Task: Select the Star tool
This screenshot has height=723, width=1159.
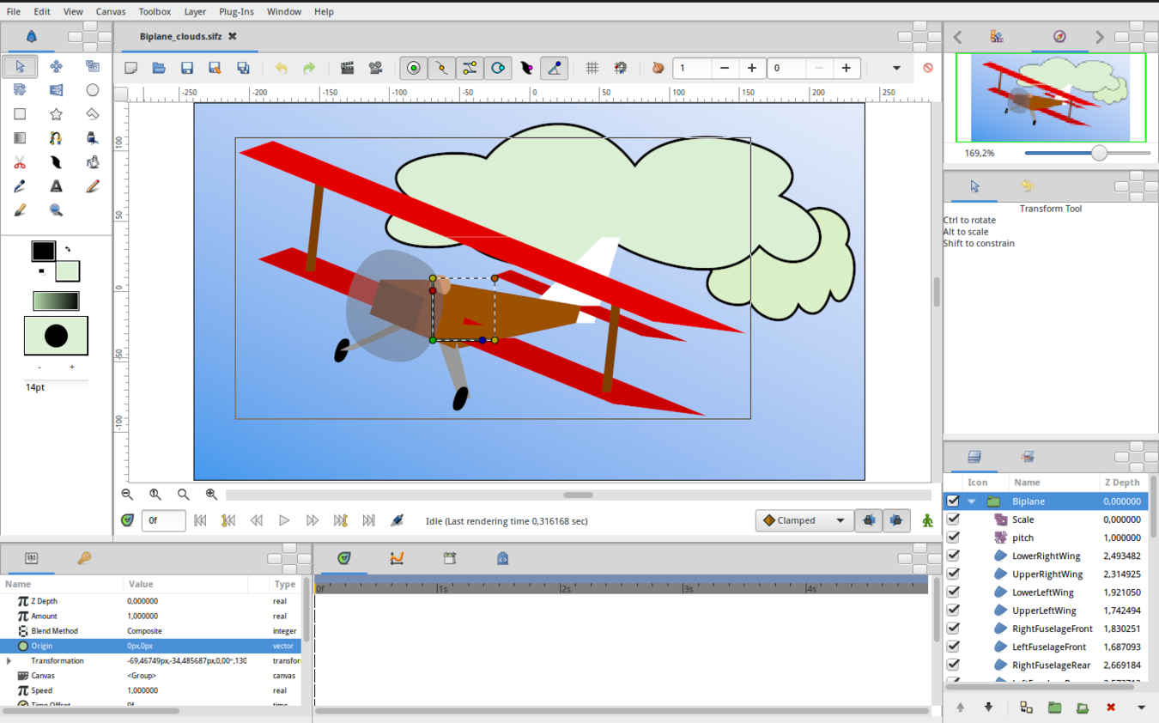Action: tap(56, 114)
